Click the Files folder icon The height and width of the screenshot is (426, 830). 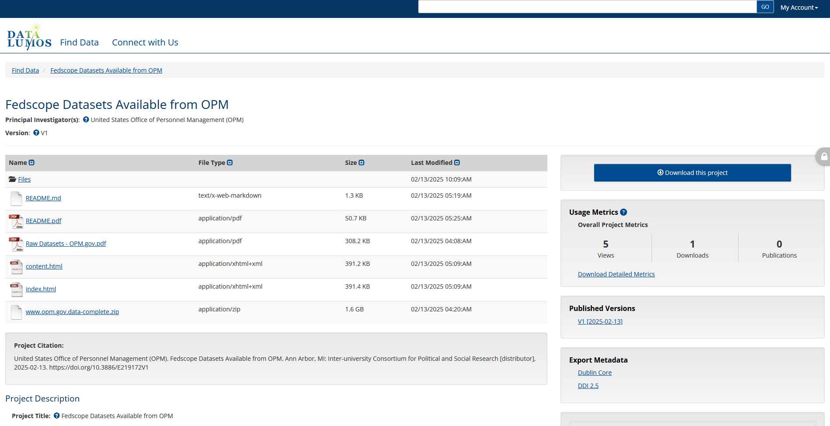(x=12, y=179)
